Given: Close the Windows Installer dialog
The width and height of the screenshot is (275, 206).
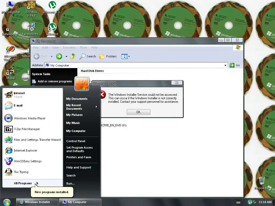Looking at the screenshot, I should pos(177,83).
